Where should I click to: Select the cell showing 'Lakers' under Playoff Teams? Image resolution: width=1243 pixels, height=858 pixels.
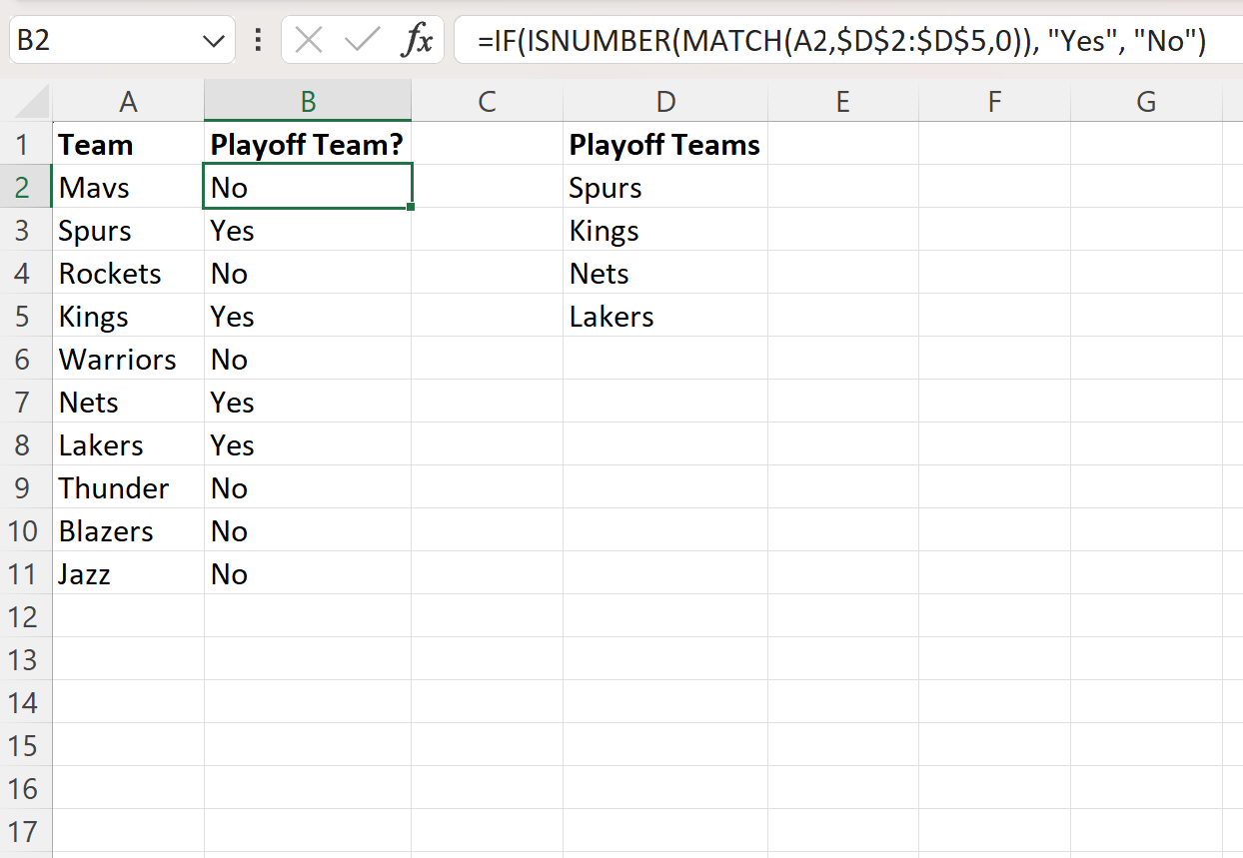(x=664, y=316)
